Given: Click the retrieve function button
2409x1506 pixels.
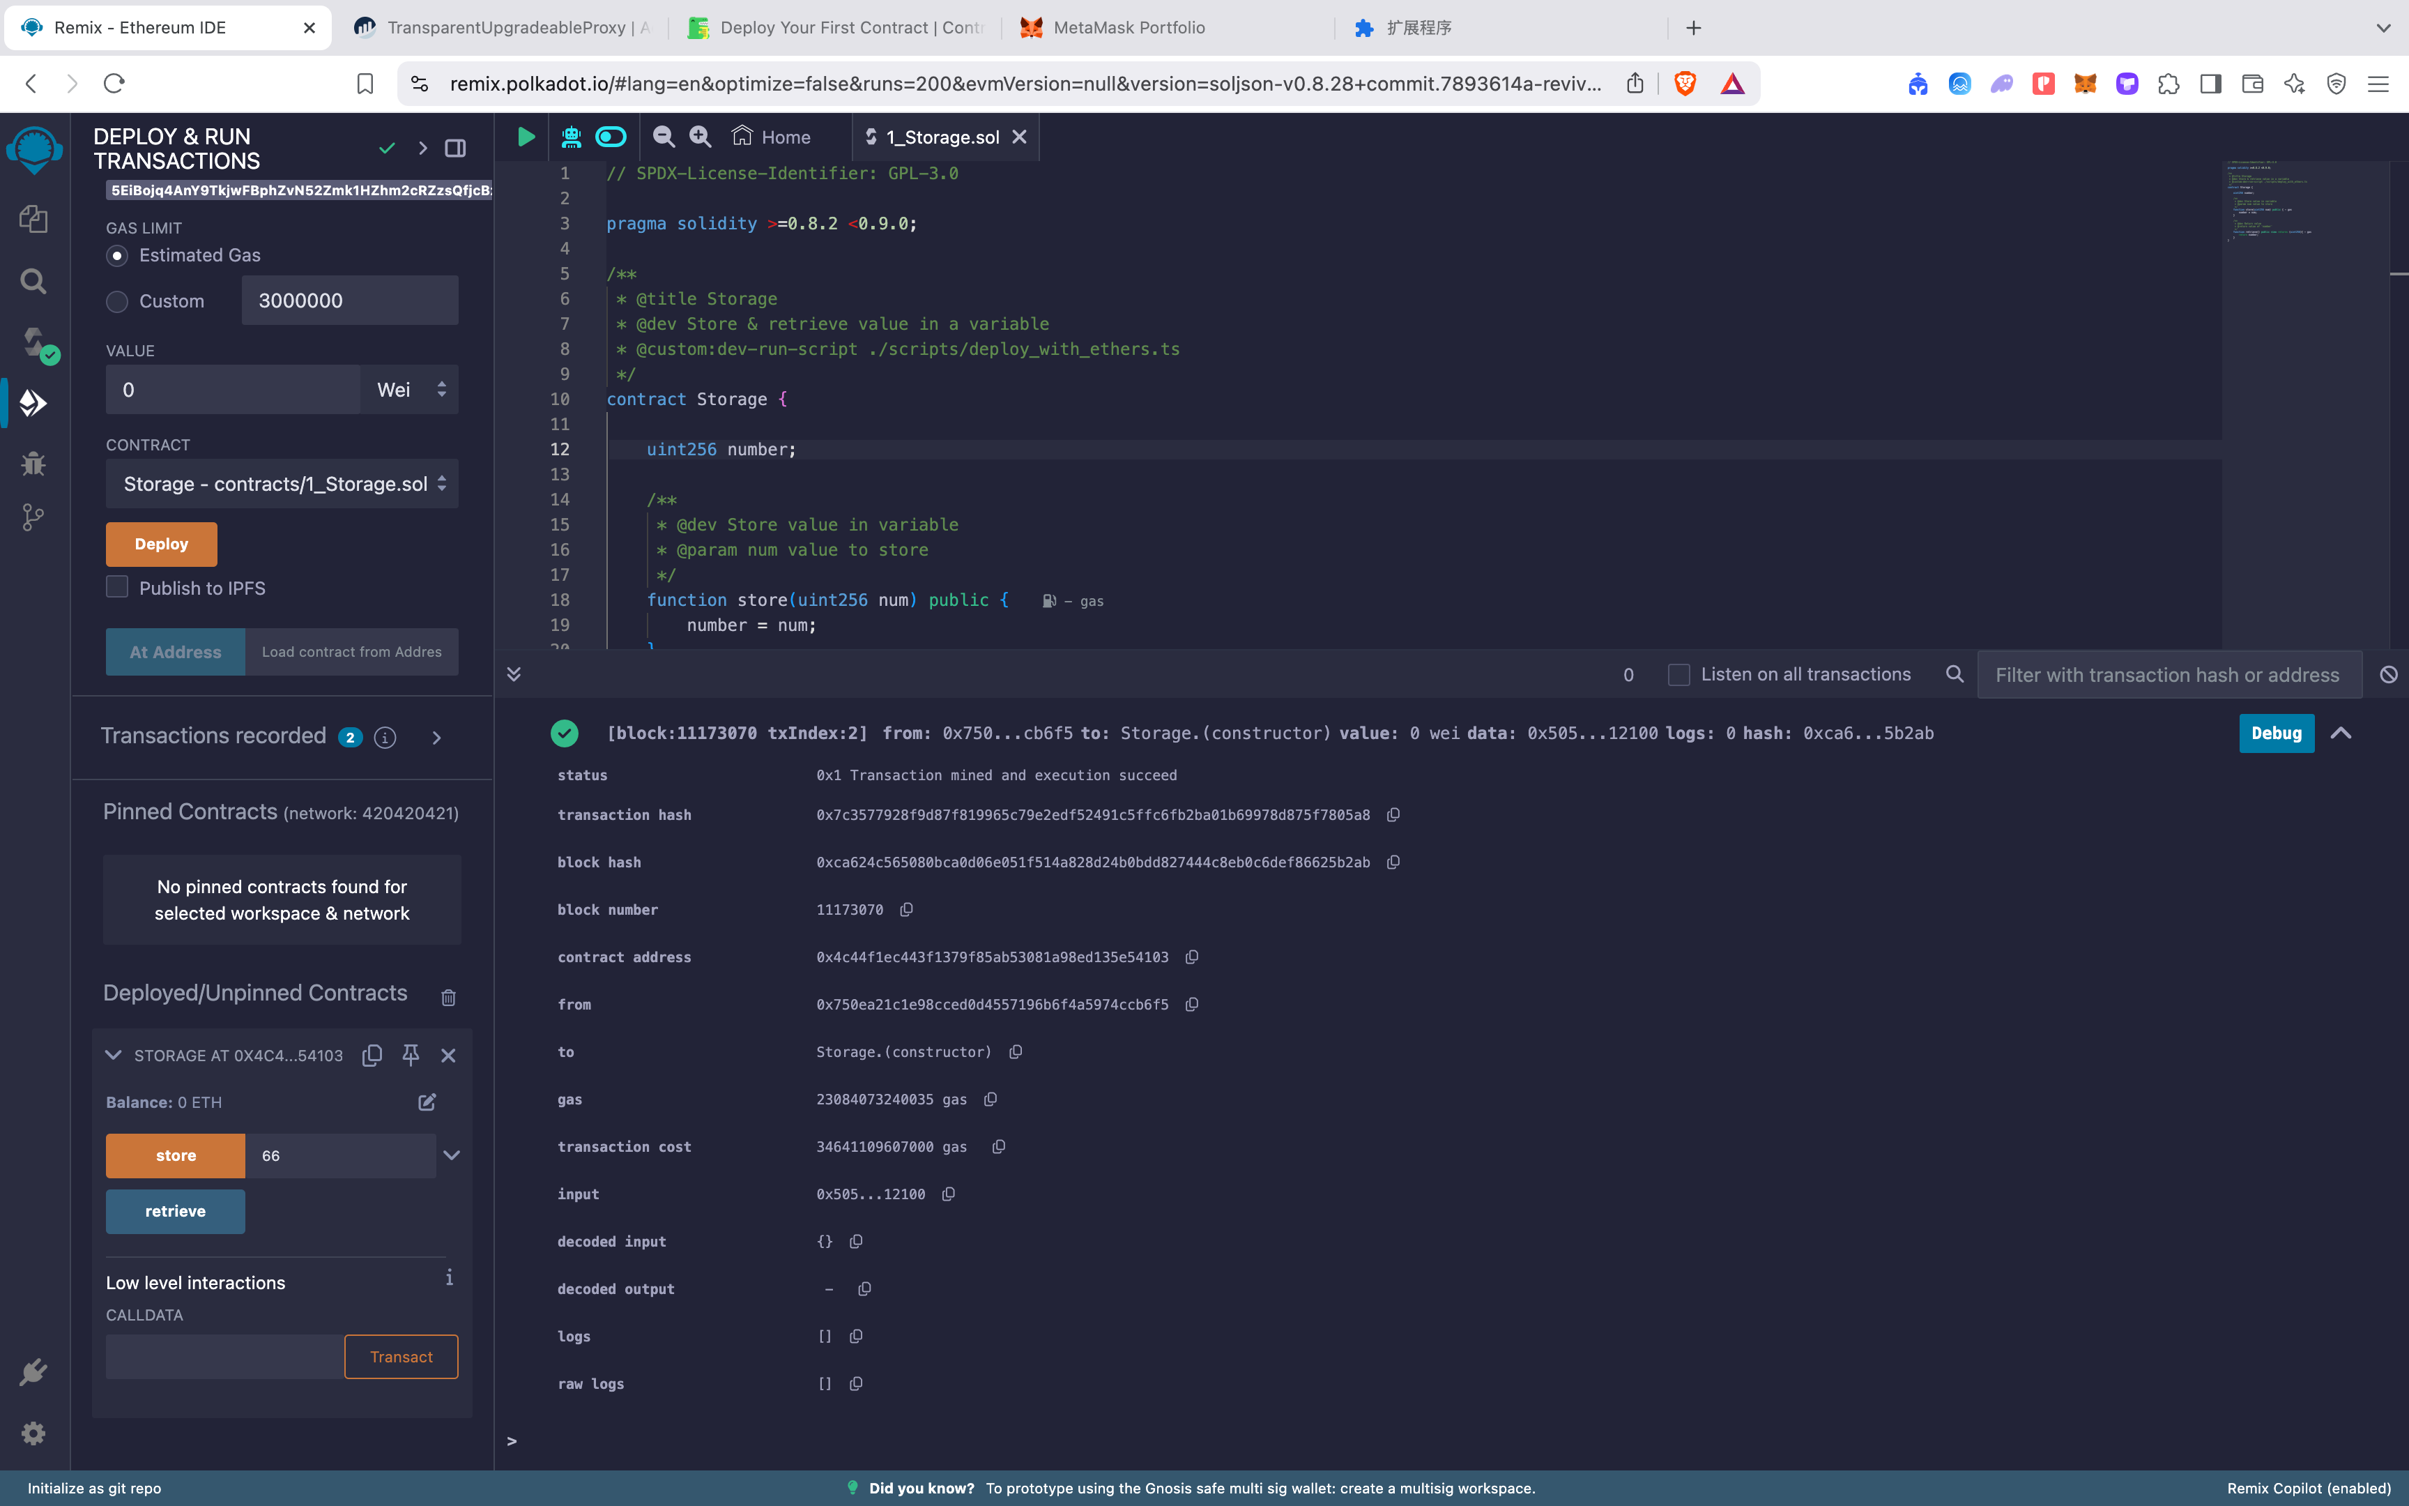Looking at the screenshot, I should pos(175,1211).
